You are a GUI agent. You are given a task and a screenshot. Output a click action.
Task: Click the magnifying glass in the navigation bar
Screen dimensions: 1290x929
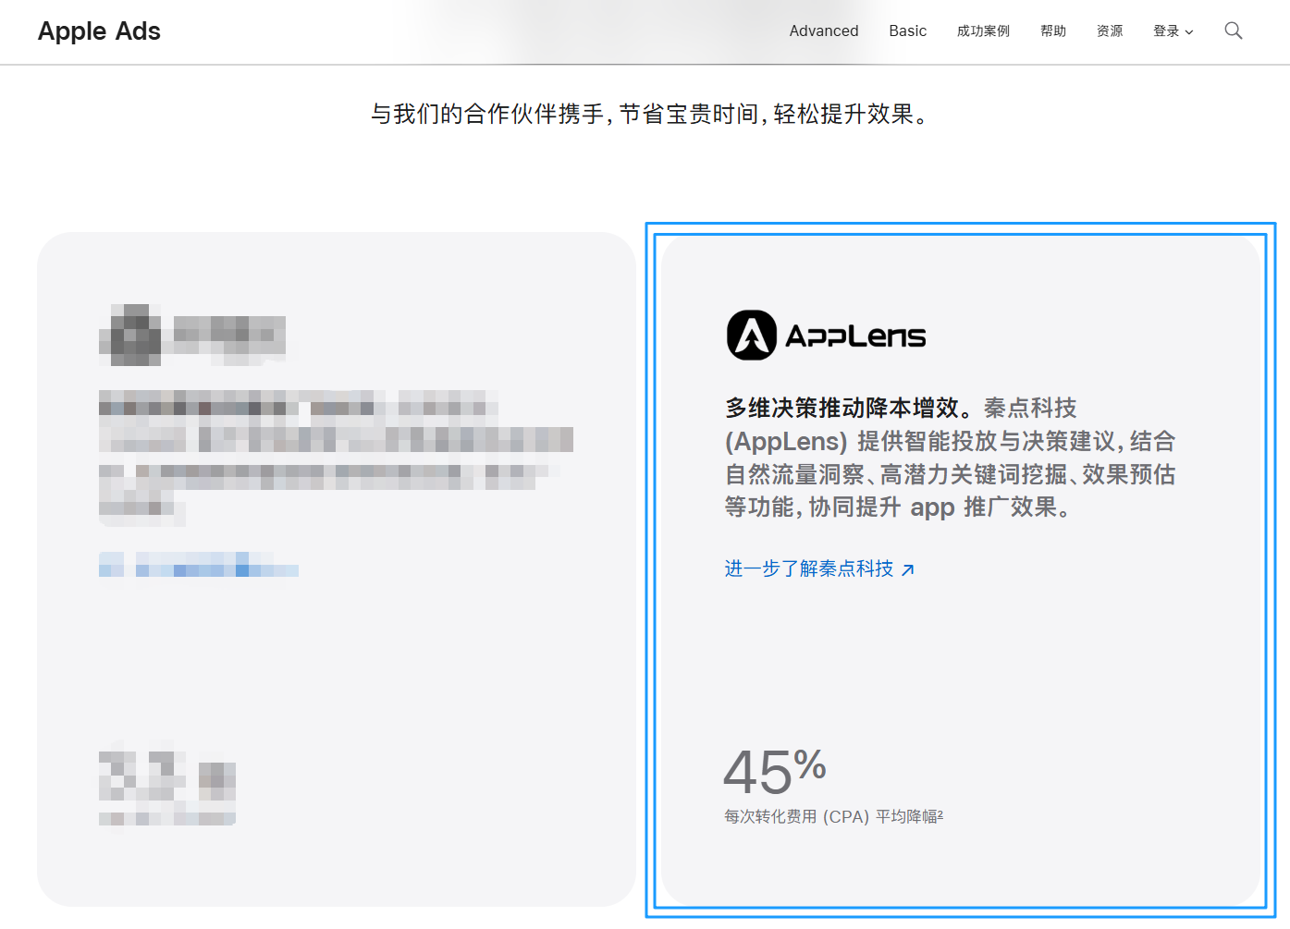tap(1234, 31)
